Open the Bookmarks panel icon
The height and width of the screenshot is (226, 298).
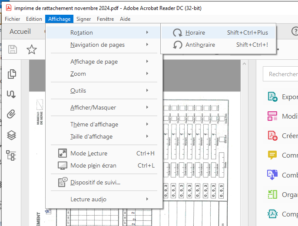coord(11,94)
